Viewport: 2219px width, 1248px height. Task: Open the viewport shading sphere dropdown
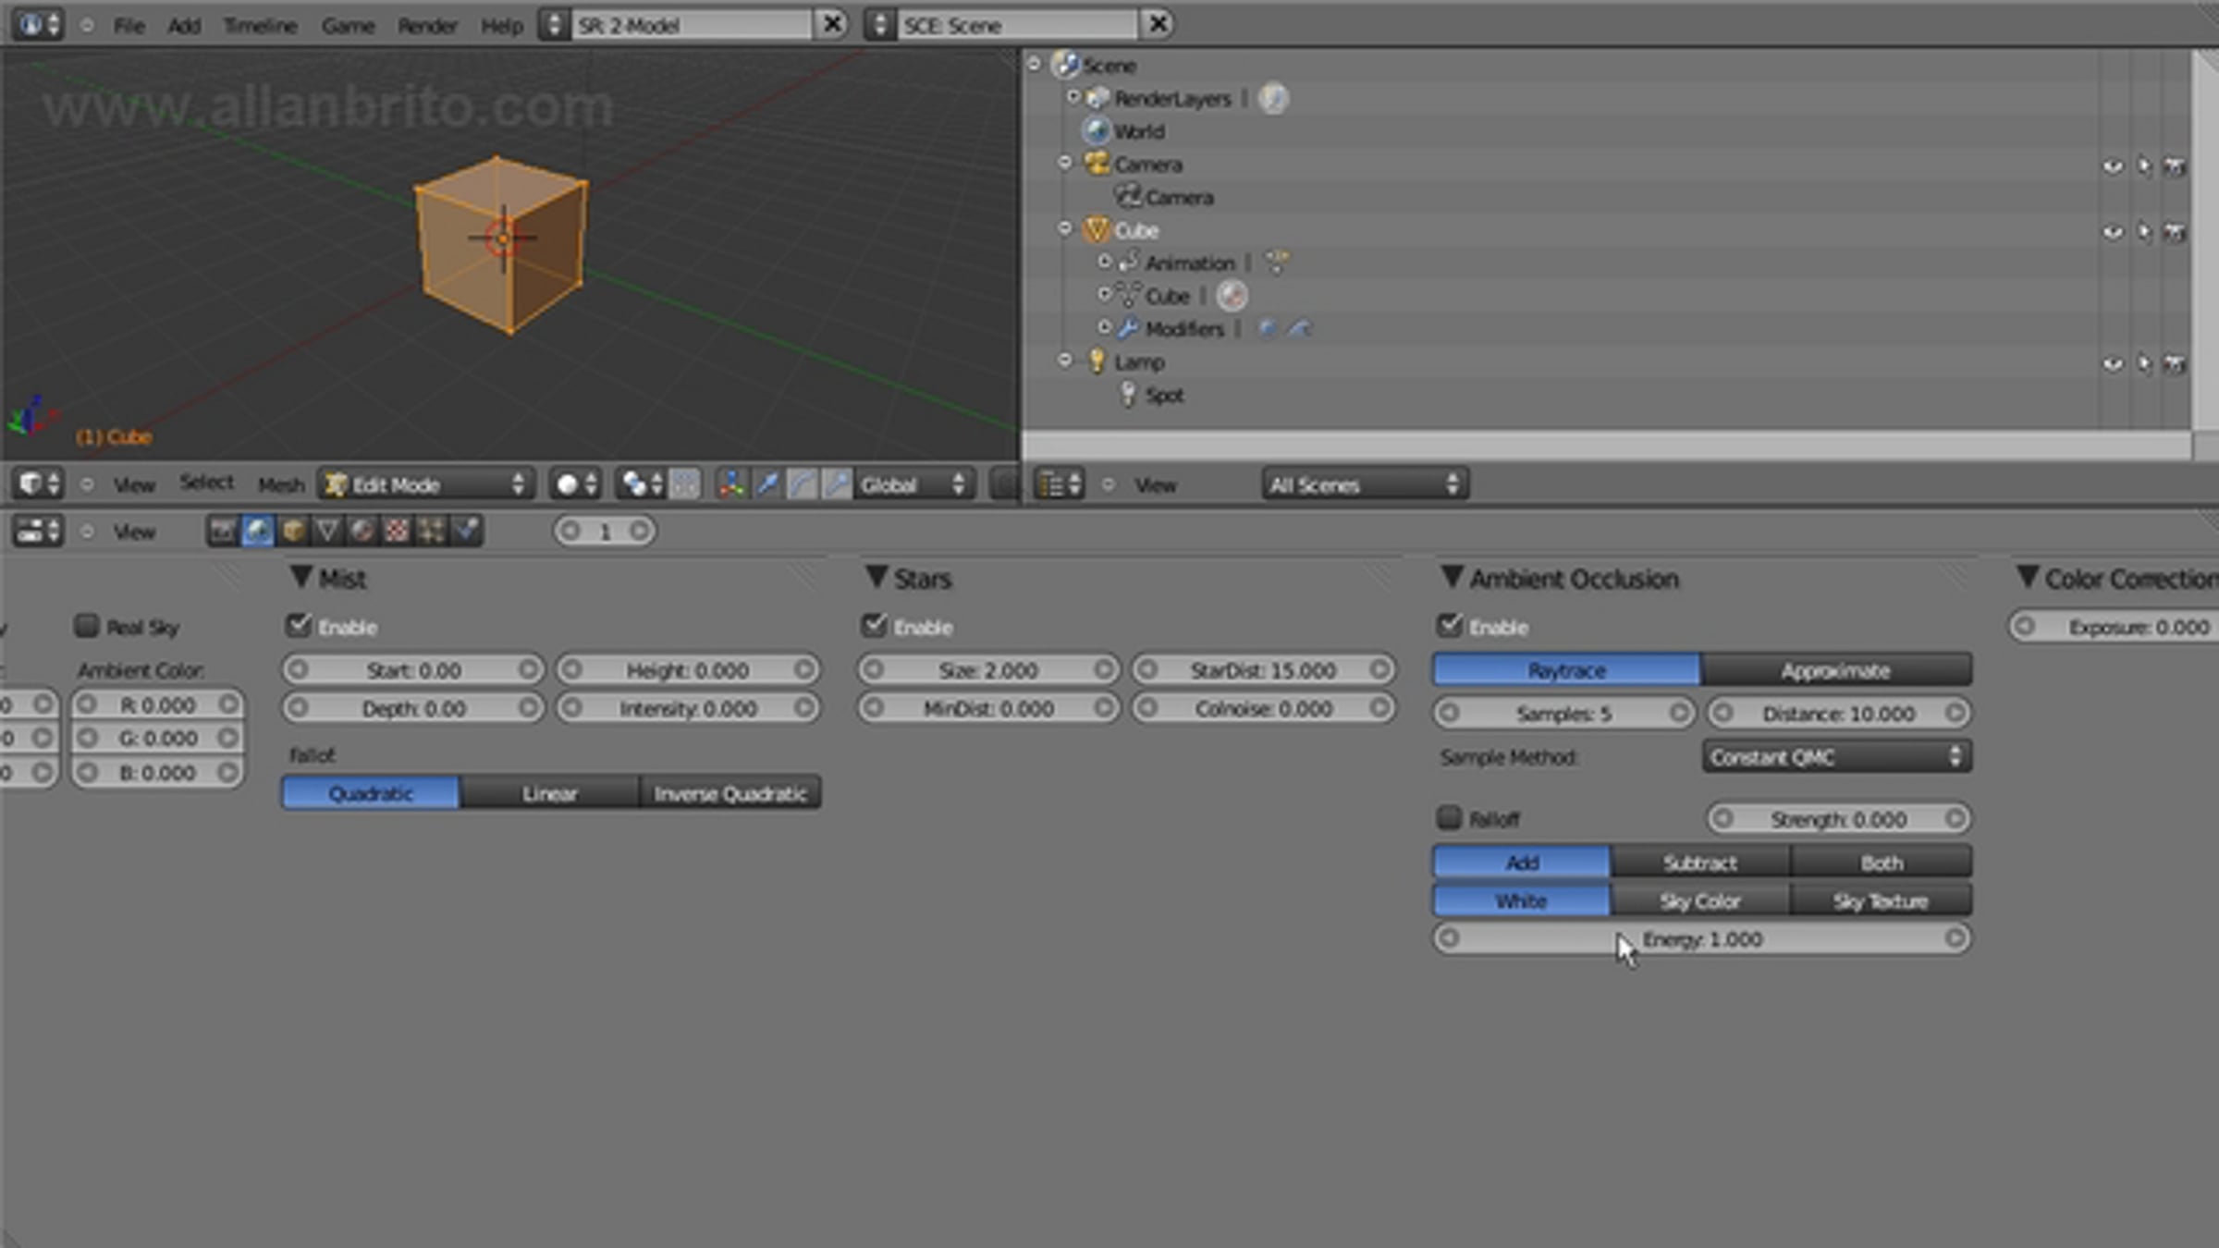click(x=575, y=484)
